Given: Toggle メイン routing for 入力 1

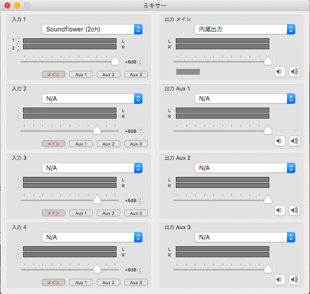Looking at the screenshot, I should coord(54,74).
